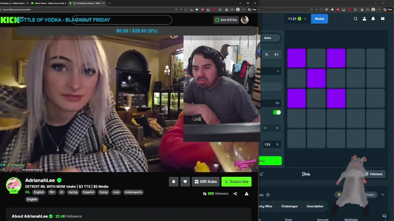Click the Gift Subs button

click(206, 182)
